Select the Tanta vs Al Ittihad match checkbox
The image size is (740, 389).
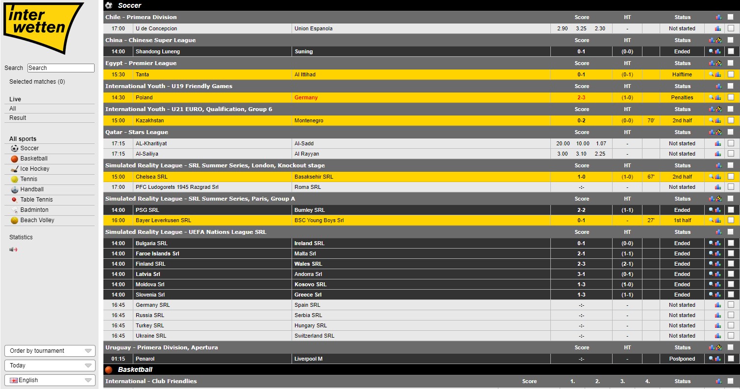(x=731, y=74)
